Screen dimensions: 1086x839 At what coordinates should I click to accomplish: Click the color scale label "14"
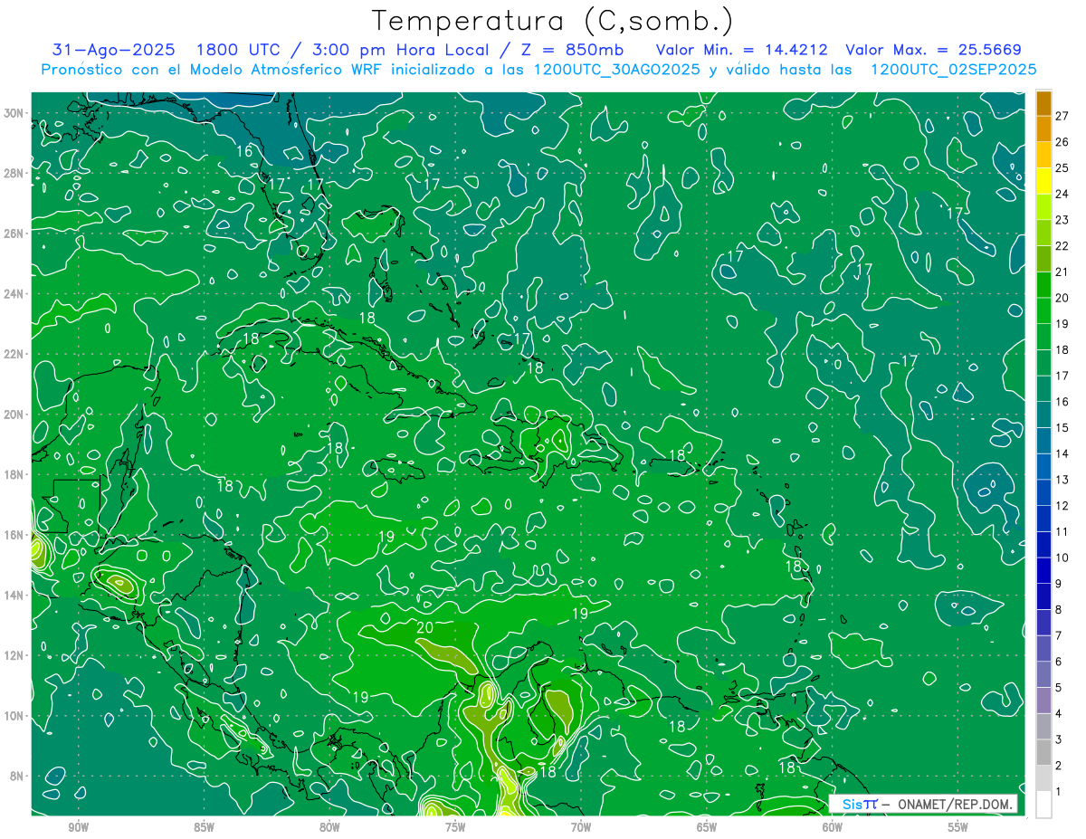pyautogui.click(x=1062, y=453)
